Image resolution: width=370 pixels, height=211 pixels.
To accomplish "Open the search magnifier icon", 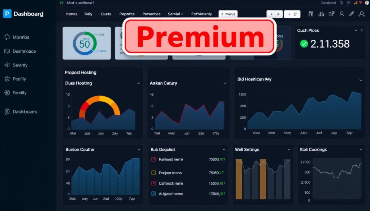I will tap(361, 14).
